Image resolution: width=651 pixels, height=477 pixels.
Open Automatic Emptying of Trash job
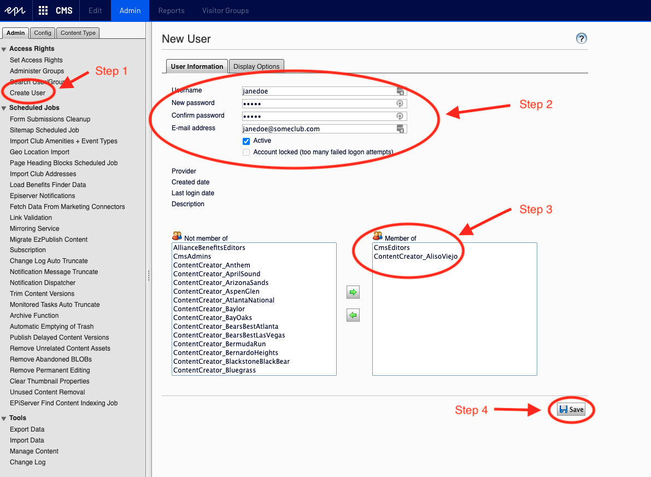51,326
